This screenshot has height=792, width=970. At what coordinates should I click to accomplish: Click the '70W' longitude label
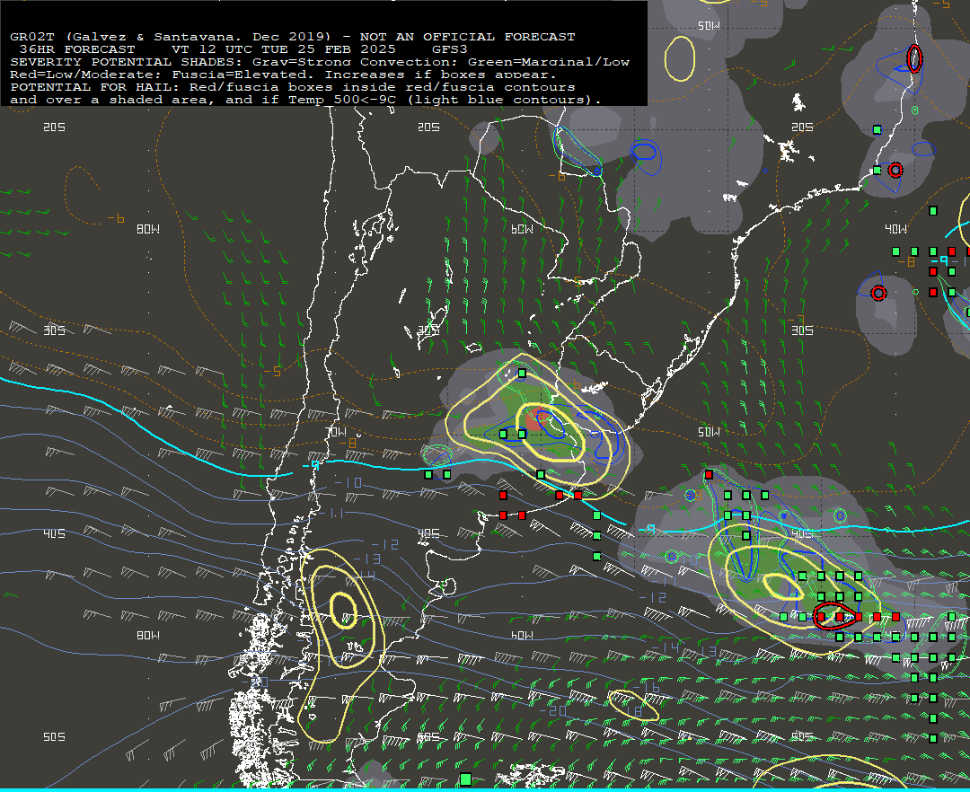(x=335, y=432)
